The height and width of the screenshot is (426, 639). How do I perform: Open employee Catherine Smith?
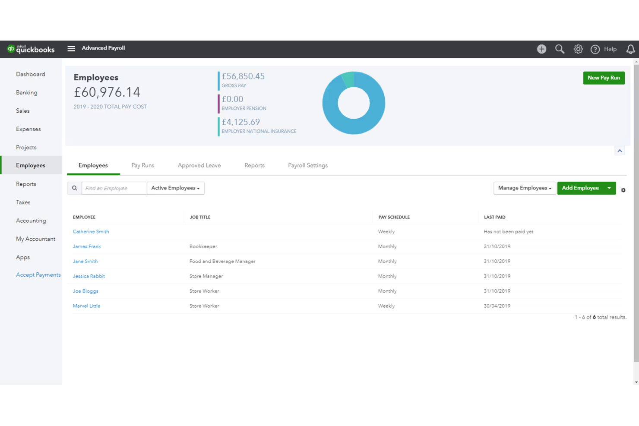pos(91,231)
